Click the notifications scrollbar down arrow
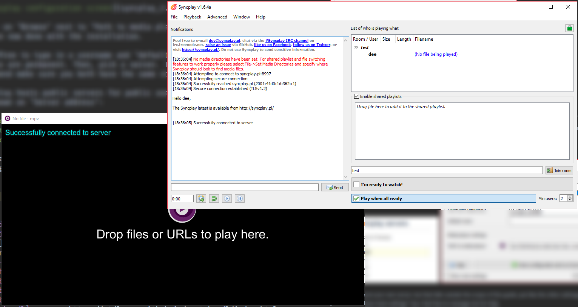Image resolution: width=578 pixels, height=307 pixels. (345, 176)
